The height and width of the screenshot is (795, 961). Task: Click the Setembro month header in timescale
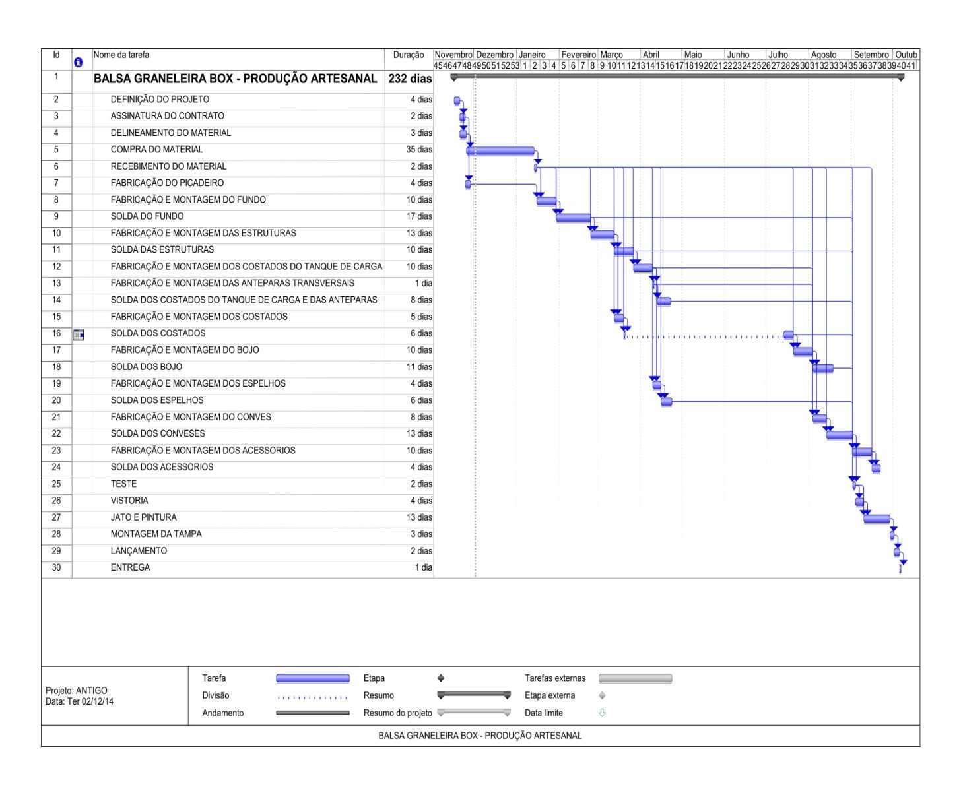pyautogui.click(x=871, y=55)
